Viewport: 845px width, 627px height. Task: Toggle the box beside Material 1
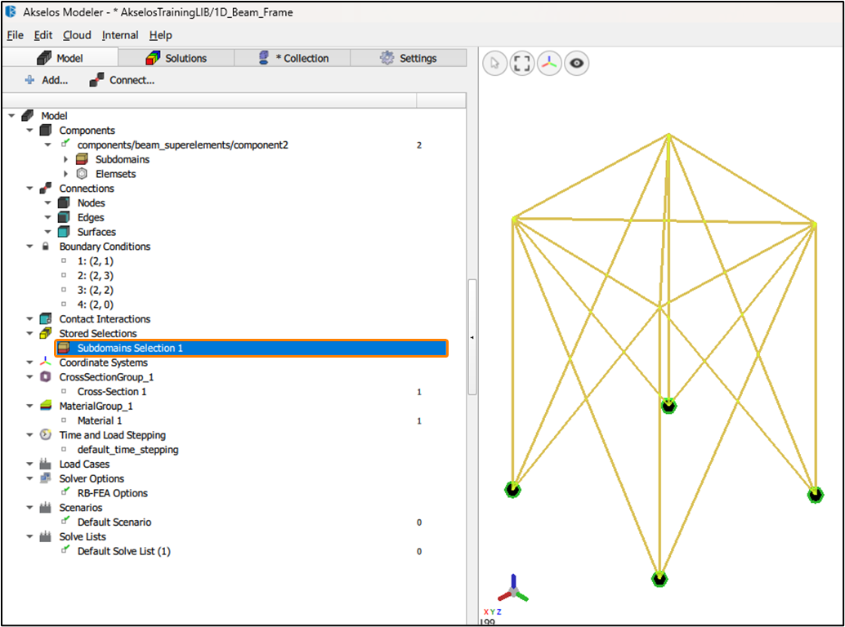tap(64, 420)
